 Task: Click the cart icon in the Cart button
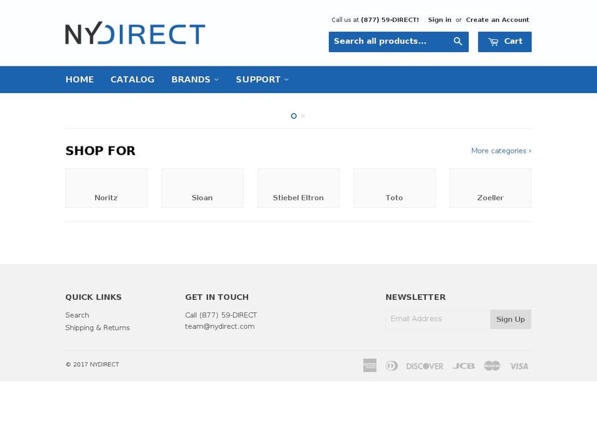[493, 42]
